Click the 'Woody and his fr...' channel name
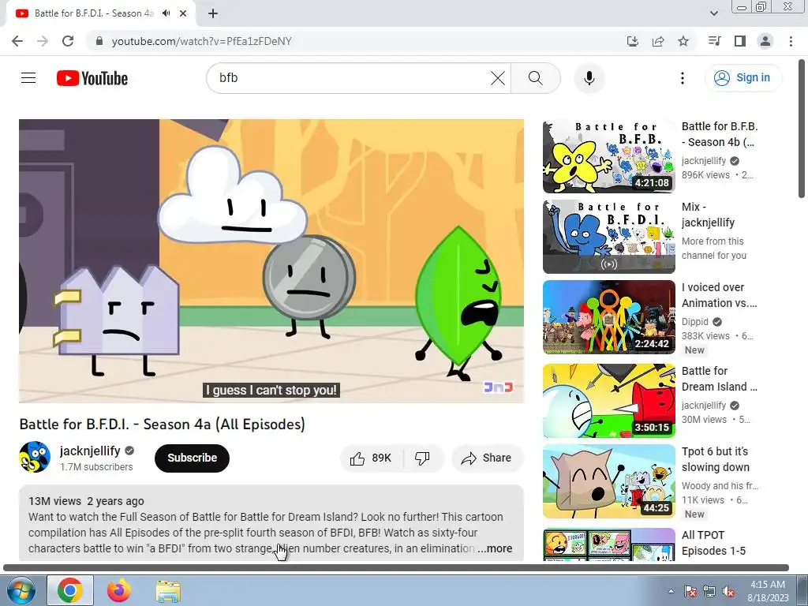Image resolution: width=808 pixels, height=606 pixels. [720, 486]
